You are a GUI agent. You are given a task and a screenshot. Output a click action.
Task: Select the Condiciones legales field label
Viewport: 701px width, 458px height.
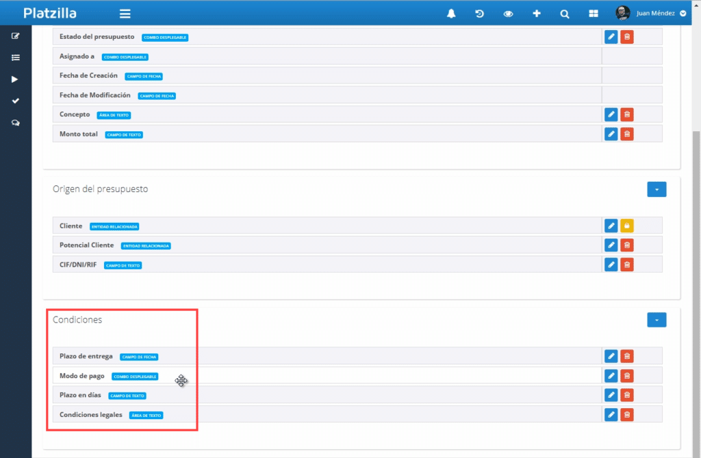click(x=91, y=415)
